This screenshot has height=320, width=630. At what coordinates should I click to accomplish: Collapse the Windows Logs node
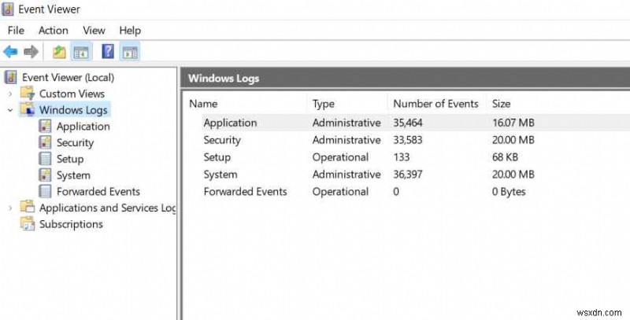(11, 110)
